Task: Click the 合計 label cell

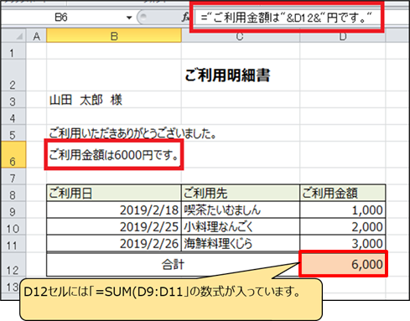Action: coord(173,264)
